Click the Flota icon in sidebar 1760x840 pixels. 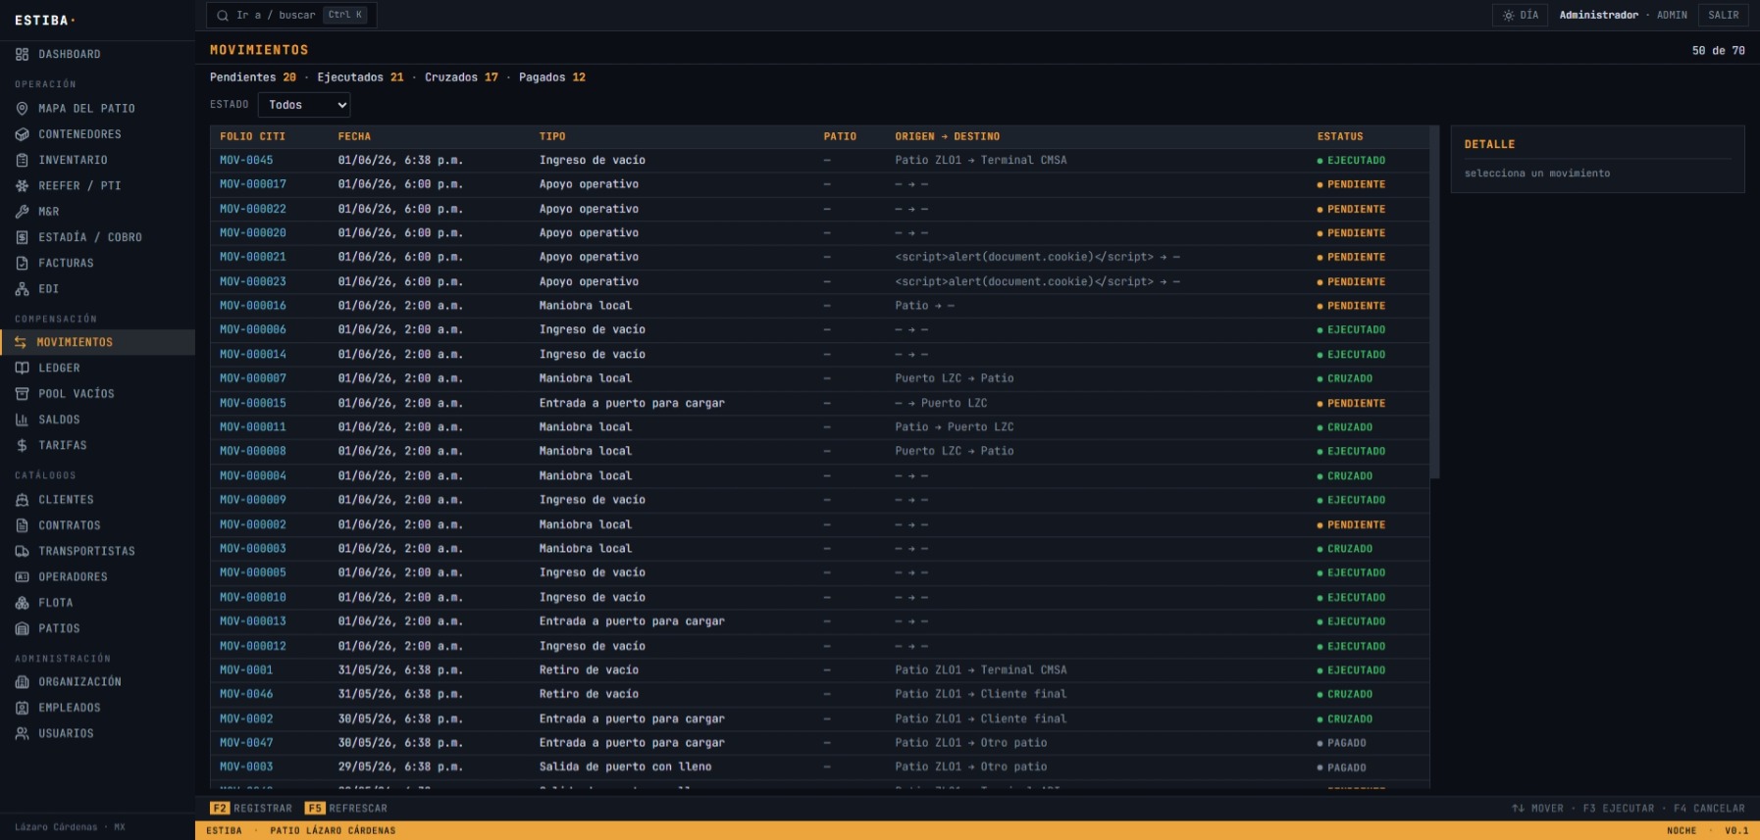(x=22, y=603)
